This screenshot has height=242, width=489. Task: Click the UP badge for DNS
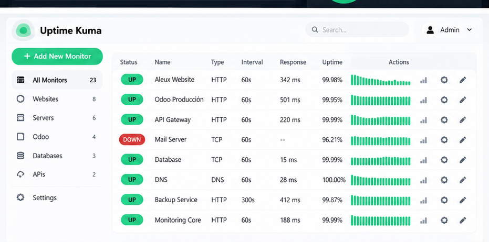[132, 180]
